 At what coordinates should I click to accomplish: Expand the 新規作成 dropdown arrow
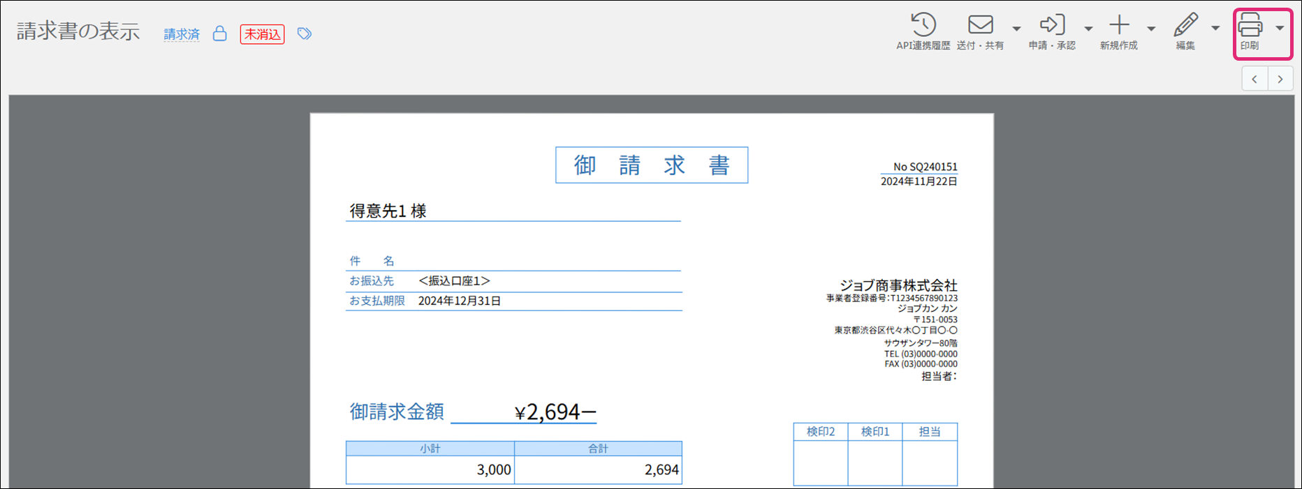coord(1151,29)
